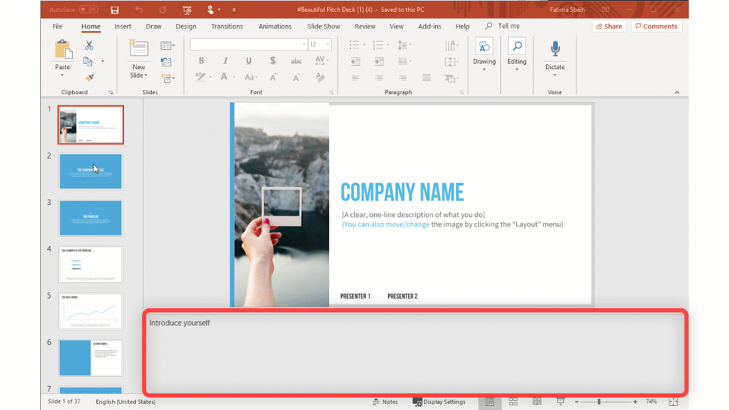
Task: Start Slide Show from status bar icon
Action: coord(561,402)
